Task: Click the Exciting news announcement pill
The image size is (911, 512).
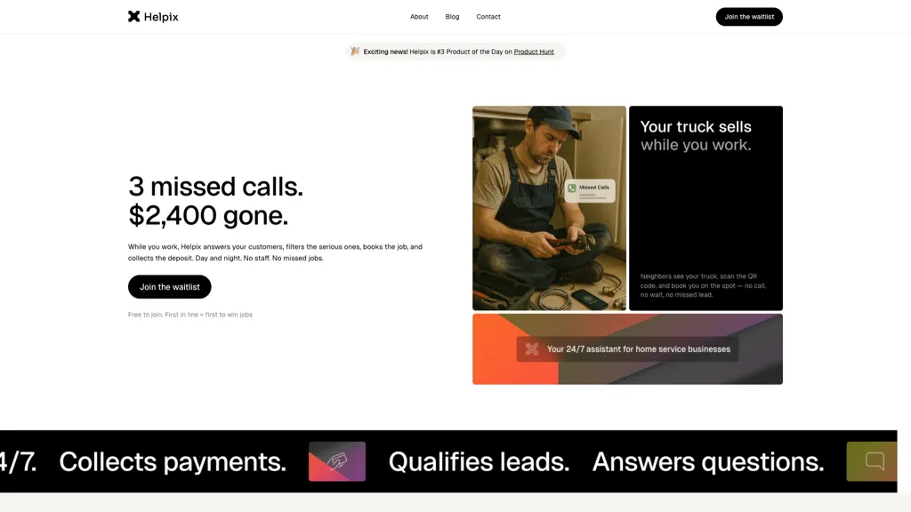Action: (x=455, y=52)
